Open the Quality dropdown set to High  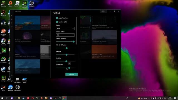[x=65, y=28]
